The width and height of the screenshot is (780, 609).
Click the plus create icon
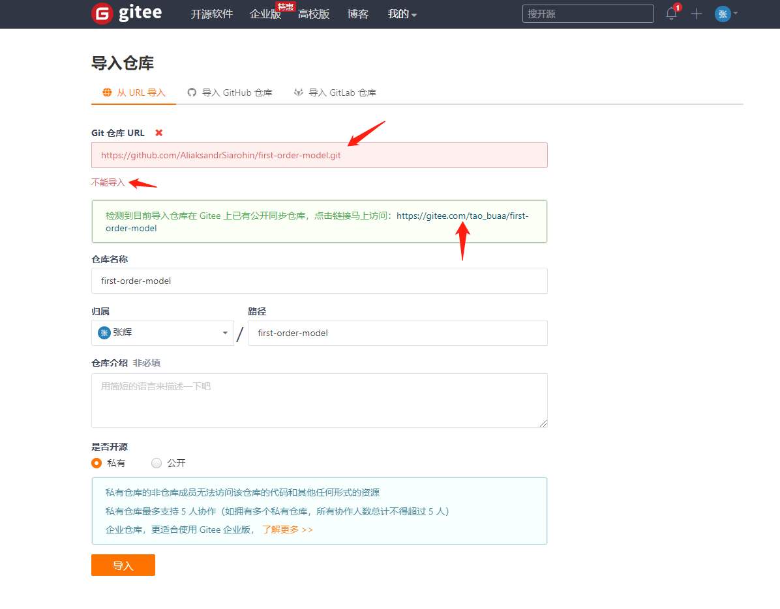point(697,14)
